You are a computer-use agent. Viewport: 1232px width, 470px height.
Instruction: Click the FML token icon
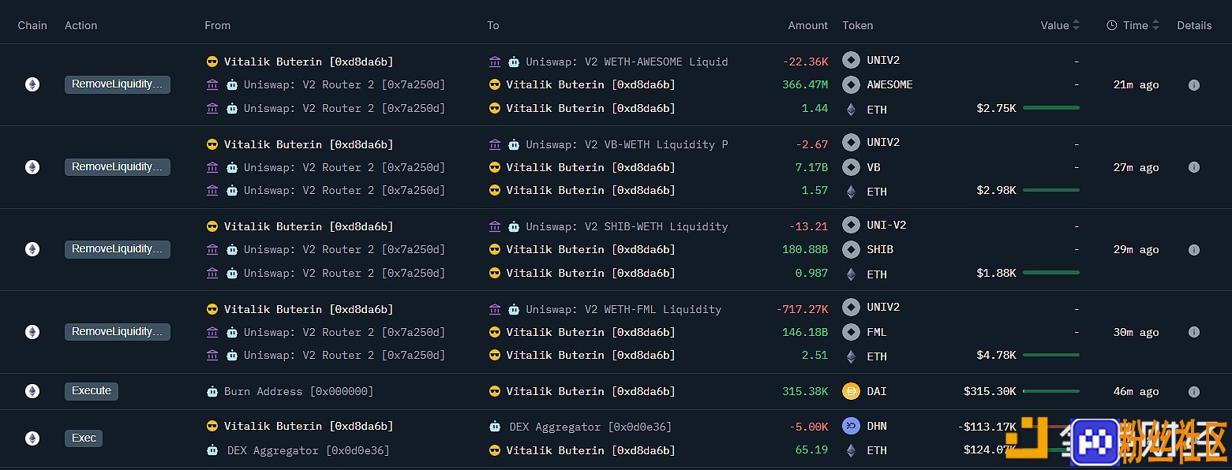851,332
